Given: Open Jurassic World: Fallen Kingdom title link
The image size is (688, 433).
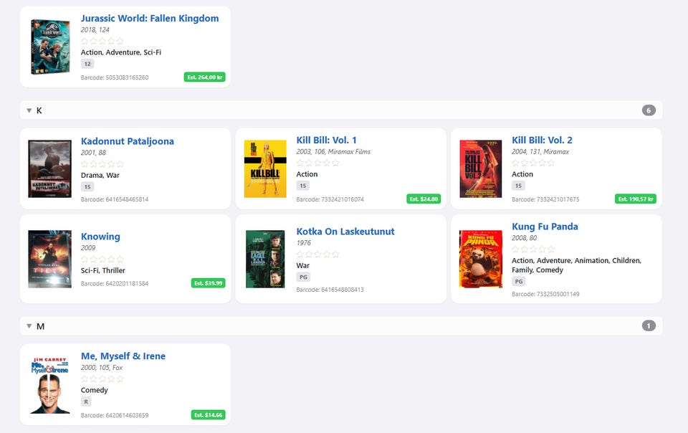Looking at the screenshot, I should pos(150,19).
